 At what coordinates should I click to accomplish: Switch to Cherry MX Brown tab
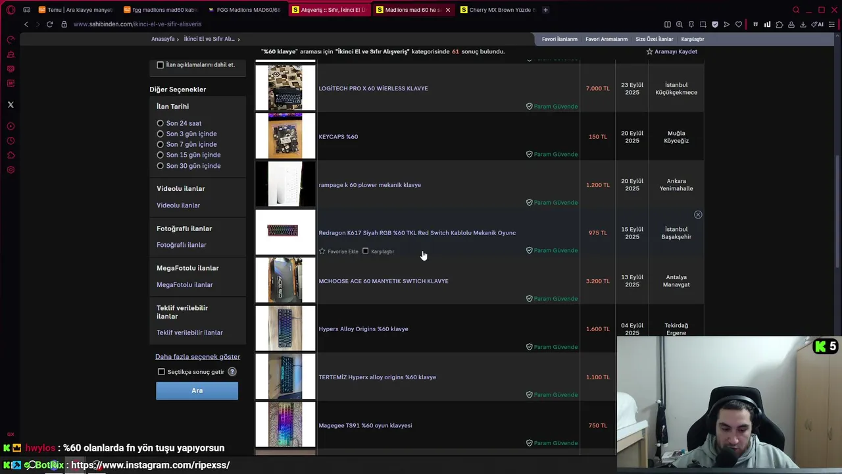498,10
